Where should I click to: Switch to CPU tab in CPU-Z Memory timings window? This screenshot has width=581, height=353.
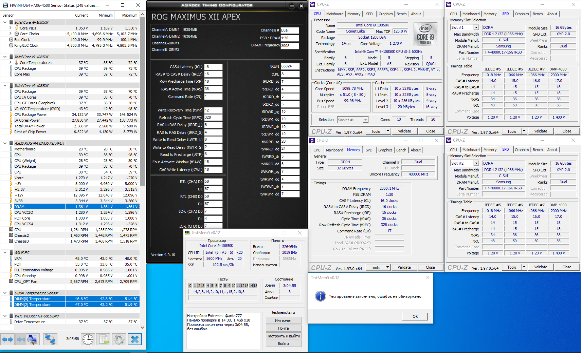(x=317, y=150)
